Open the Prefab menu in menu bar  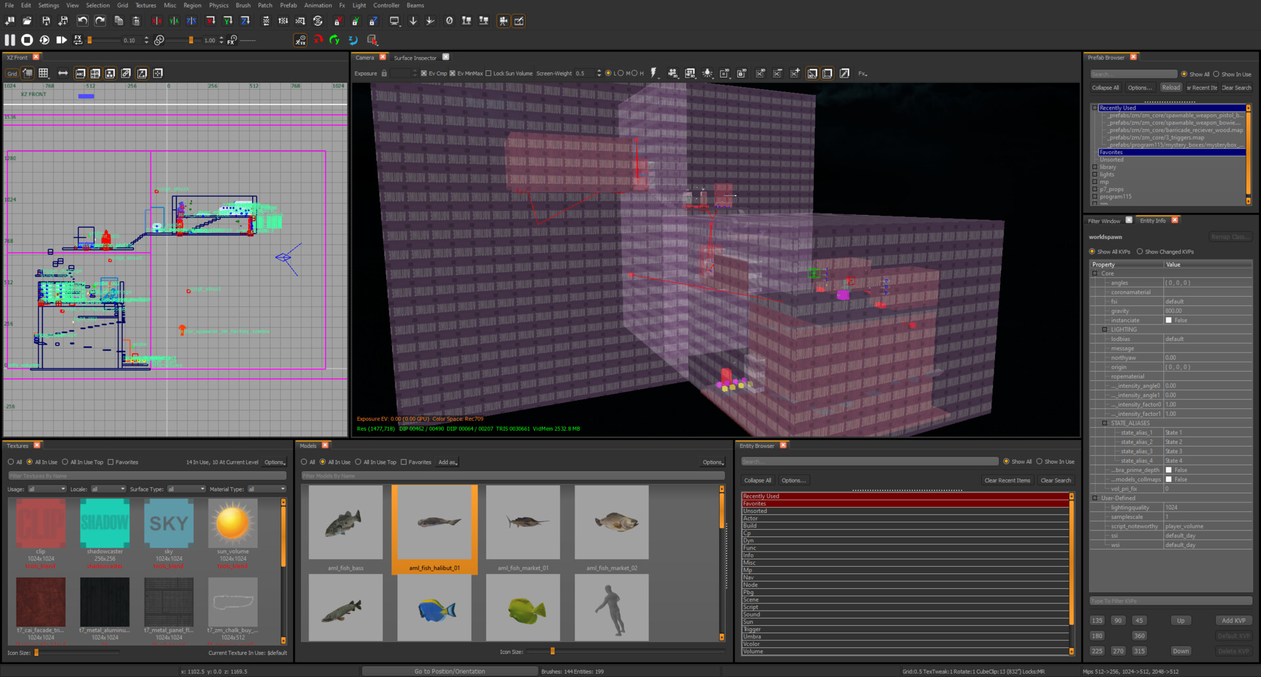pos(288,5)
